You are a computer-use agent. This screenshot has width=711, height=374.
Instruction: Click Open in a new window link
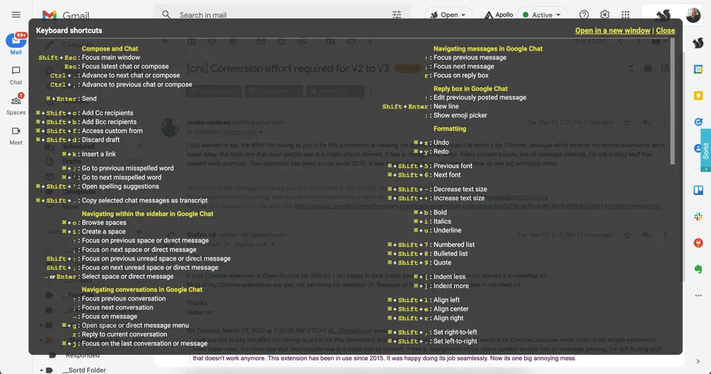click(613, 30)
